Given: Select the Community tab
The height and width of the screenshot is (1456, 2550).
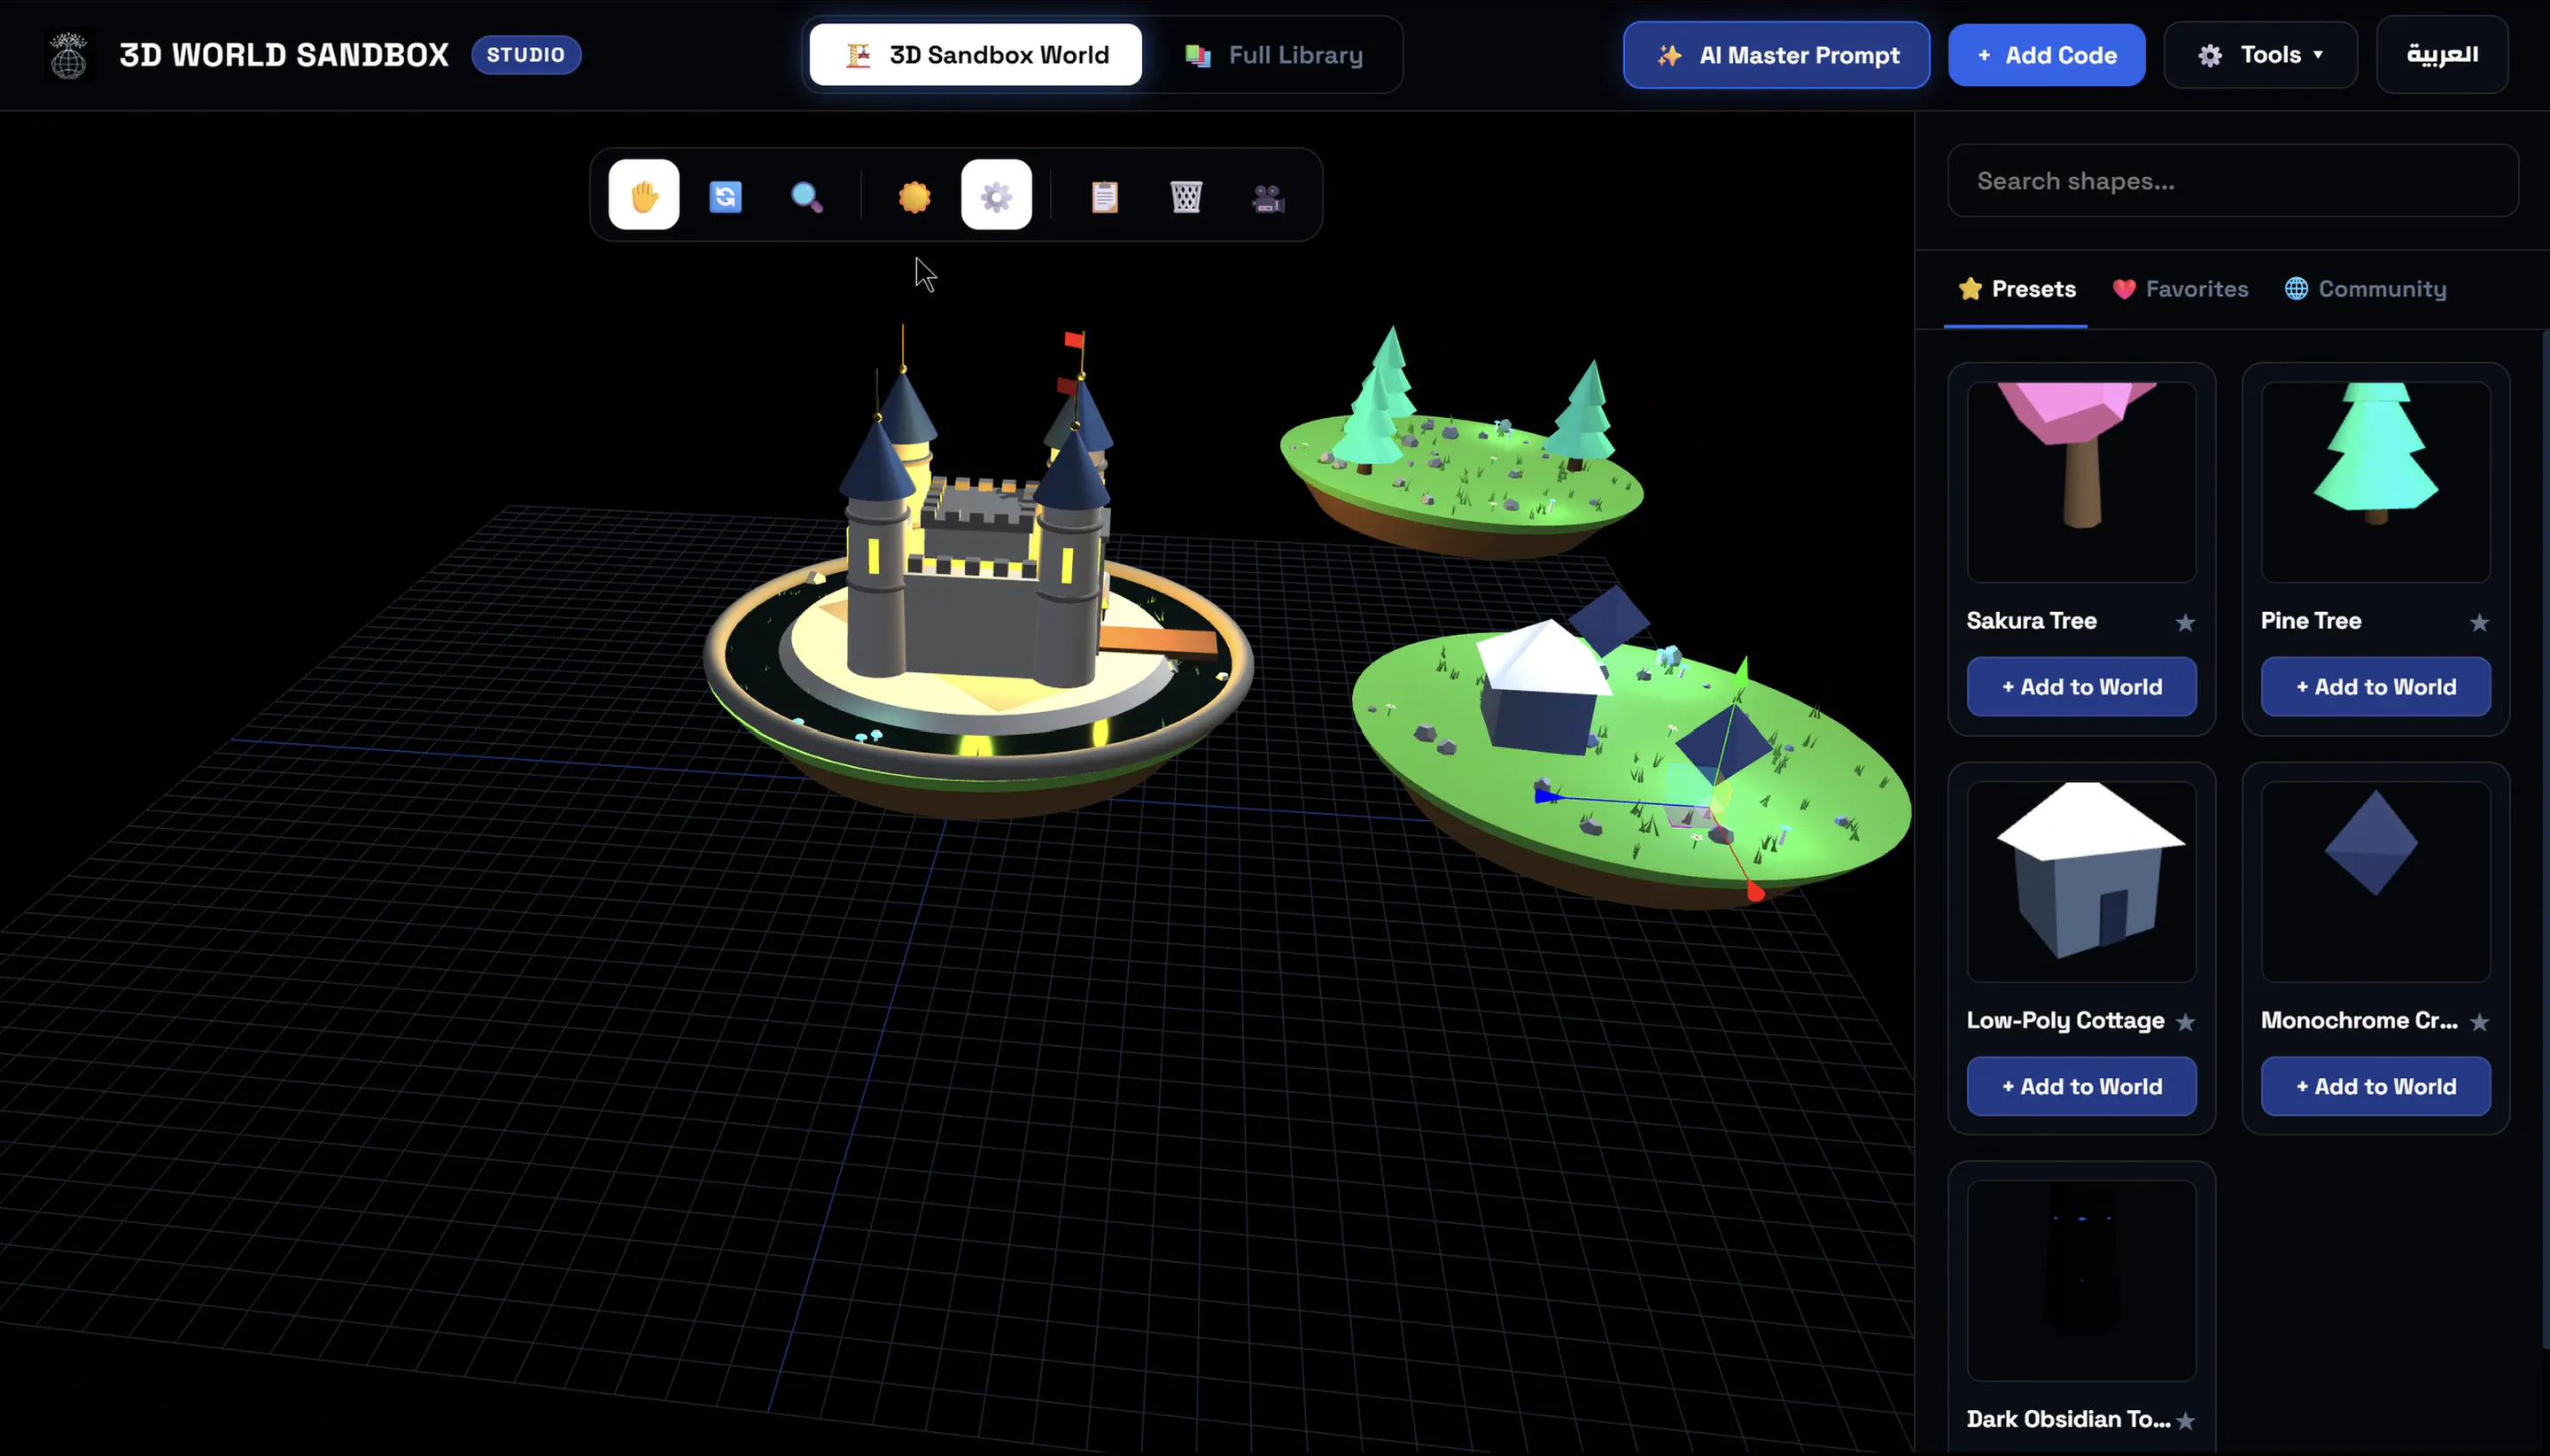Looking at the screenshot, I should pos(2365,289).
